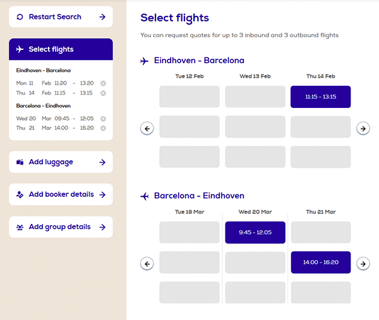Deselect the 11:15 - 13:15 Thursday flight
This screenshot has width=379, height=320.
point(320,97)
